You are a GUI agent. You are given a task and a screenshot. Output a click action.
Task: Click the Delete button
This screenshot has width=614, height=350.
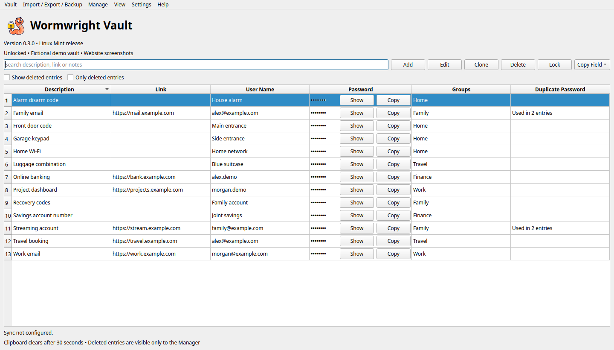pyautogui.click(x=518, y=64)
